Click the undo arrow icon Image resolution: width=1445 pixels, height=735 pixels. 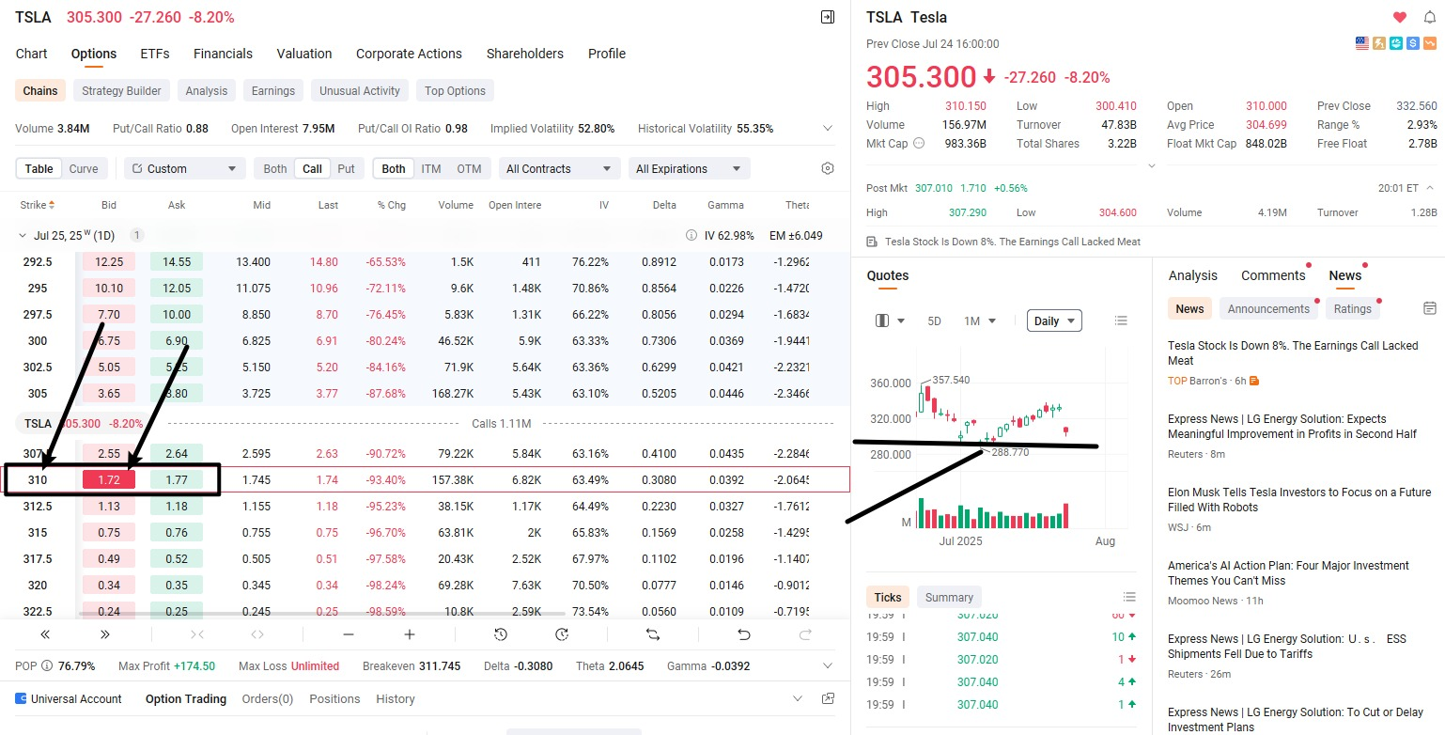click(744, 634)
